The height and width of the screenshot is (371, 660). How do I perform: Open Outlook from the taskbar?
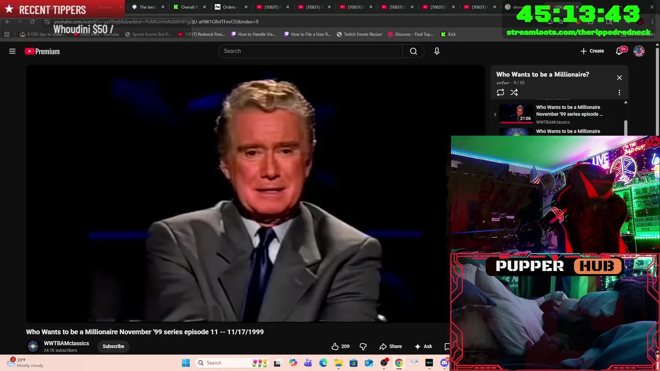click(x=369, y=363)
